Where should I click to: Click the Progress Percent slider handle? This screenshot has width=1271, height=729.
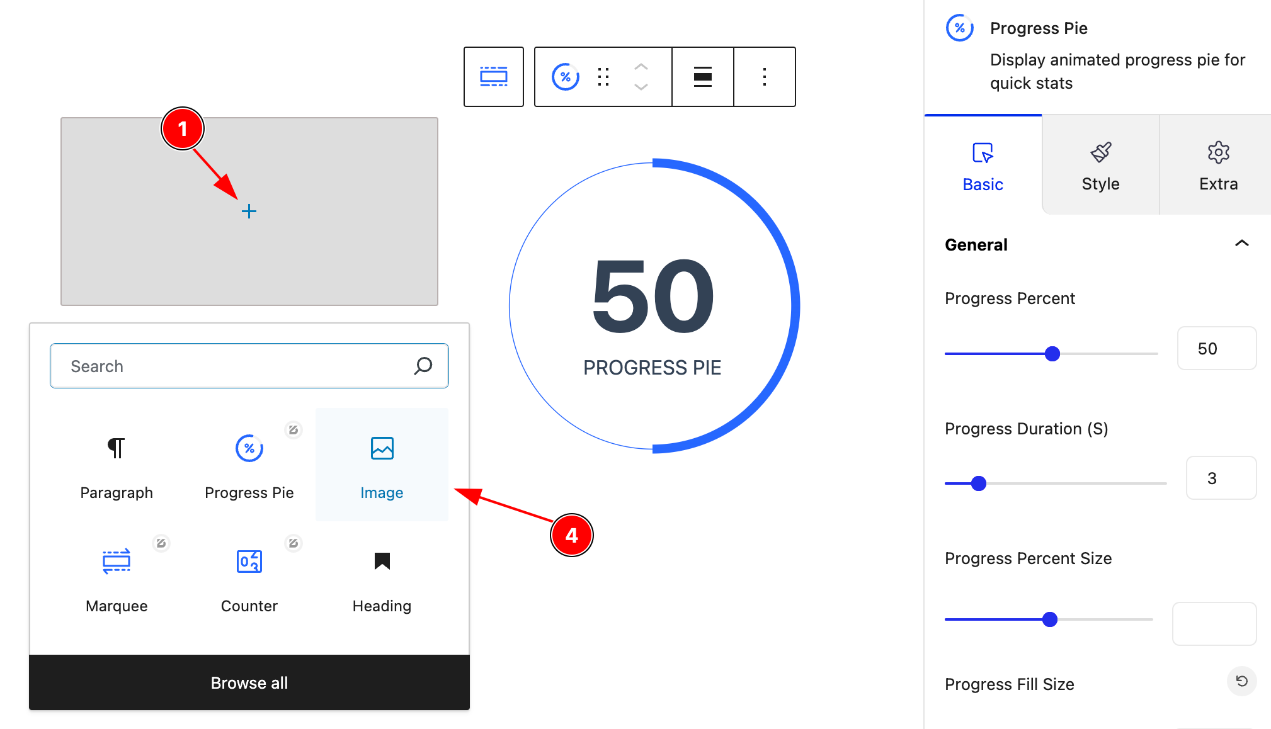(x=1052, y=354)
